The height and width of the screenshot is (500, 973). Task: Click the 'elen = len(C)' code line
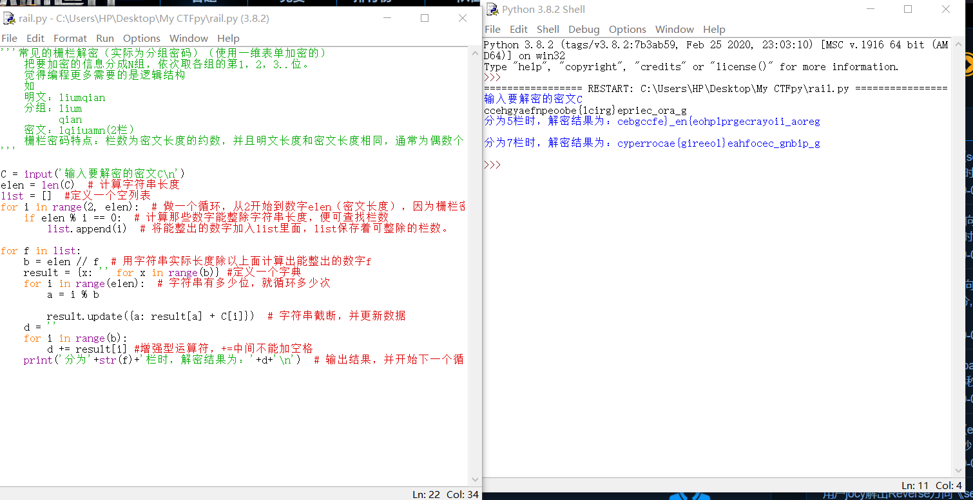[x=90, y=185]
